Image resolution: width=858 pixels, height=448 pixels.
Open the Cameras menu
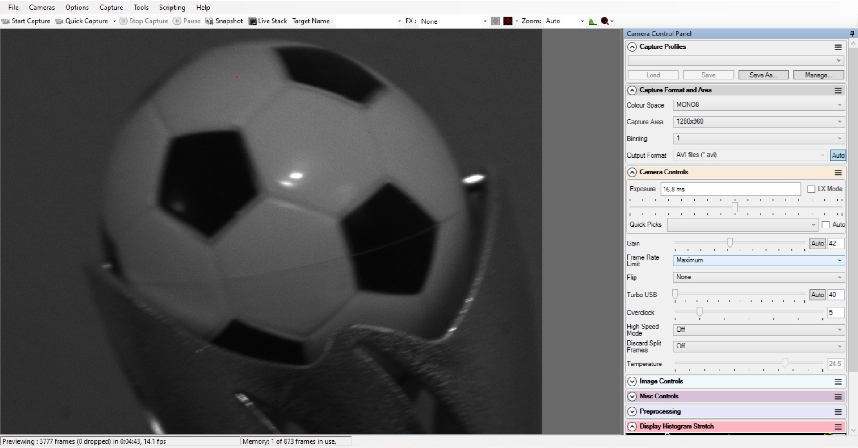click(42, 7)
